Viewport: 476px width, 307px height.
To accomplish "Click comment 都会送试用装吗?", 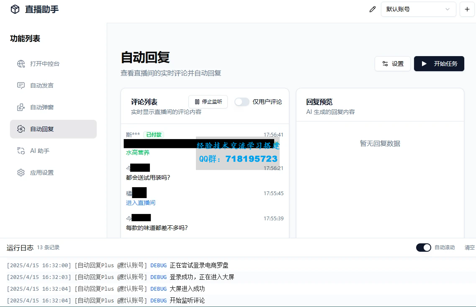I will (148, 177).
